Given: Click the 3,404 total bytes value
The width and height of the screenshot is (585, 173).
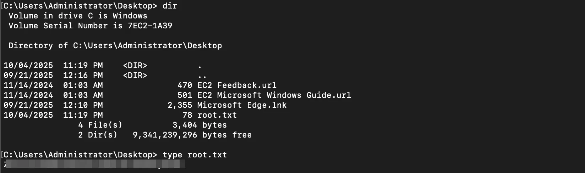Looking at the screenshot, I should click(185, 125).
